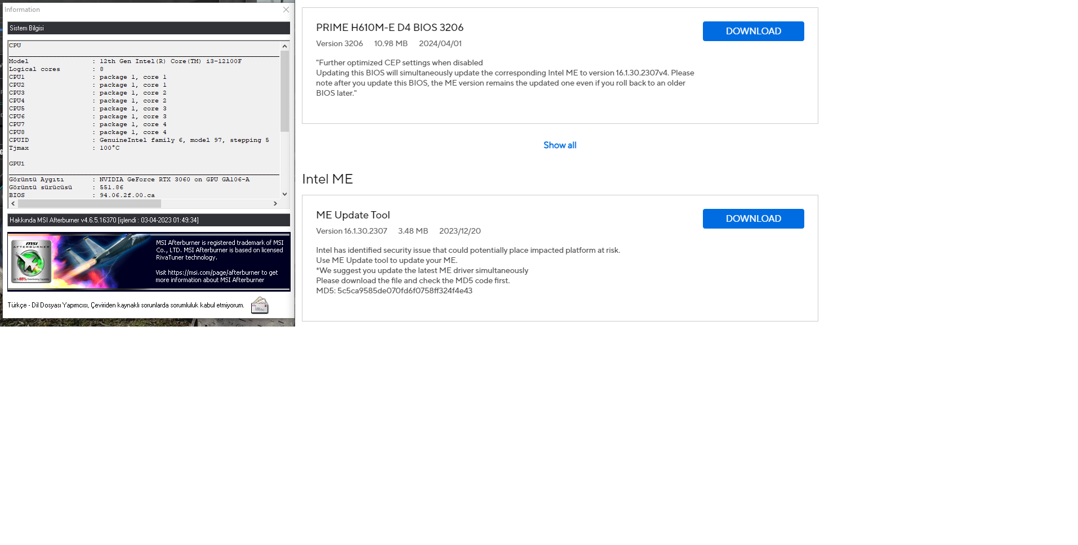
Task: Click the CPU8 row
Action: point(88,132)
